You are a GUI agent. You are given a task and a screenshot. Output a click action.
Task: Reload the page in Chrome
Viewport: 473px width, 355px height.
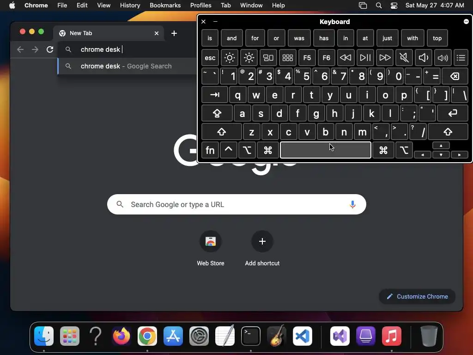[50, 49]
